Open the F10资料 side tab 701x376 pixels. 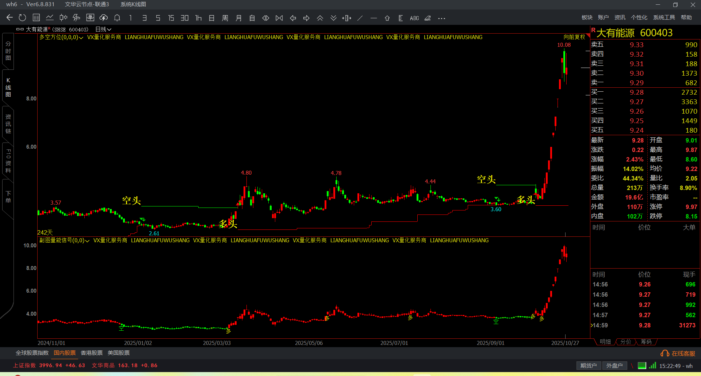coord(8,161)
